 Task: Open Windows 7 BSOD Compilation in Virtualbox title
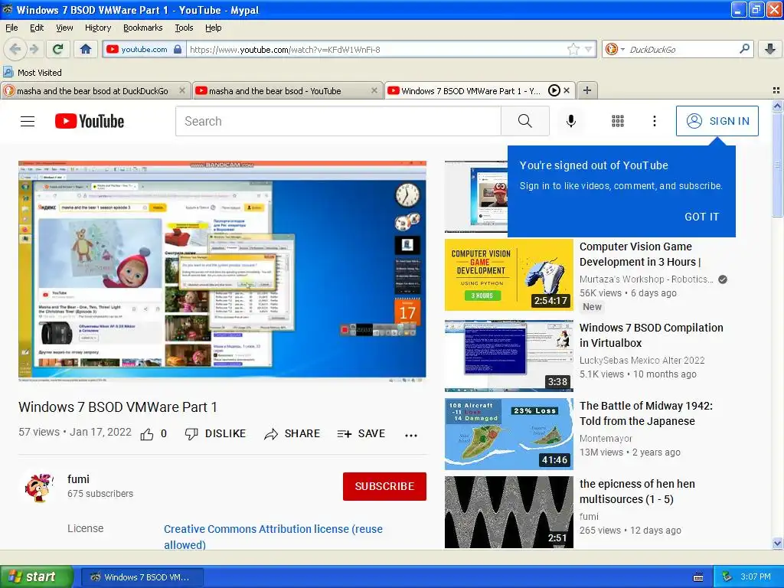(x=651, y=335)
